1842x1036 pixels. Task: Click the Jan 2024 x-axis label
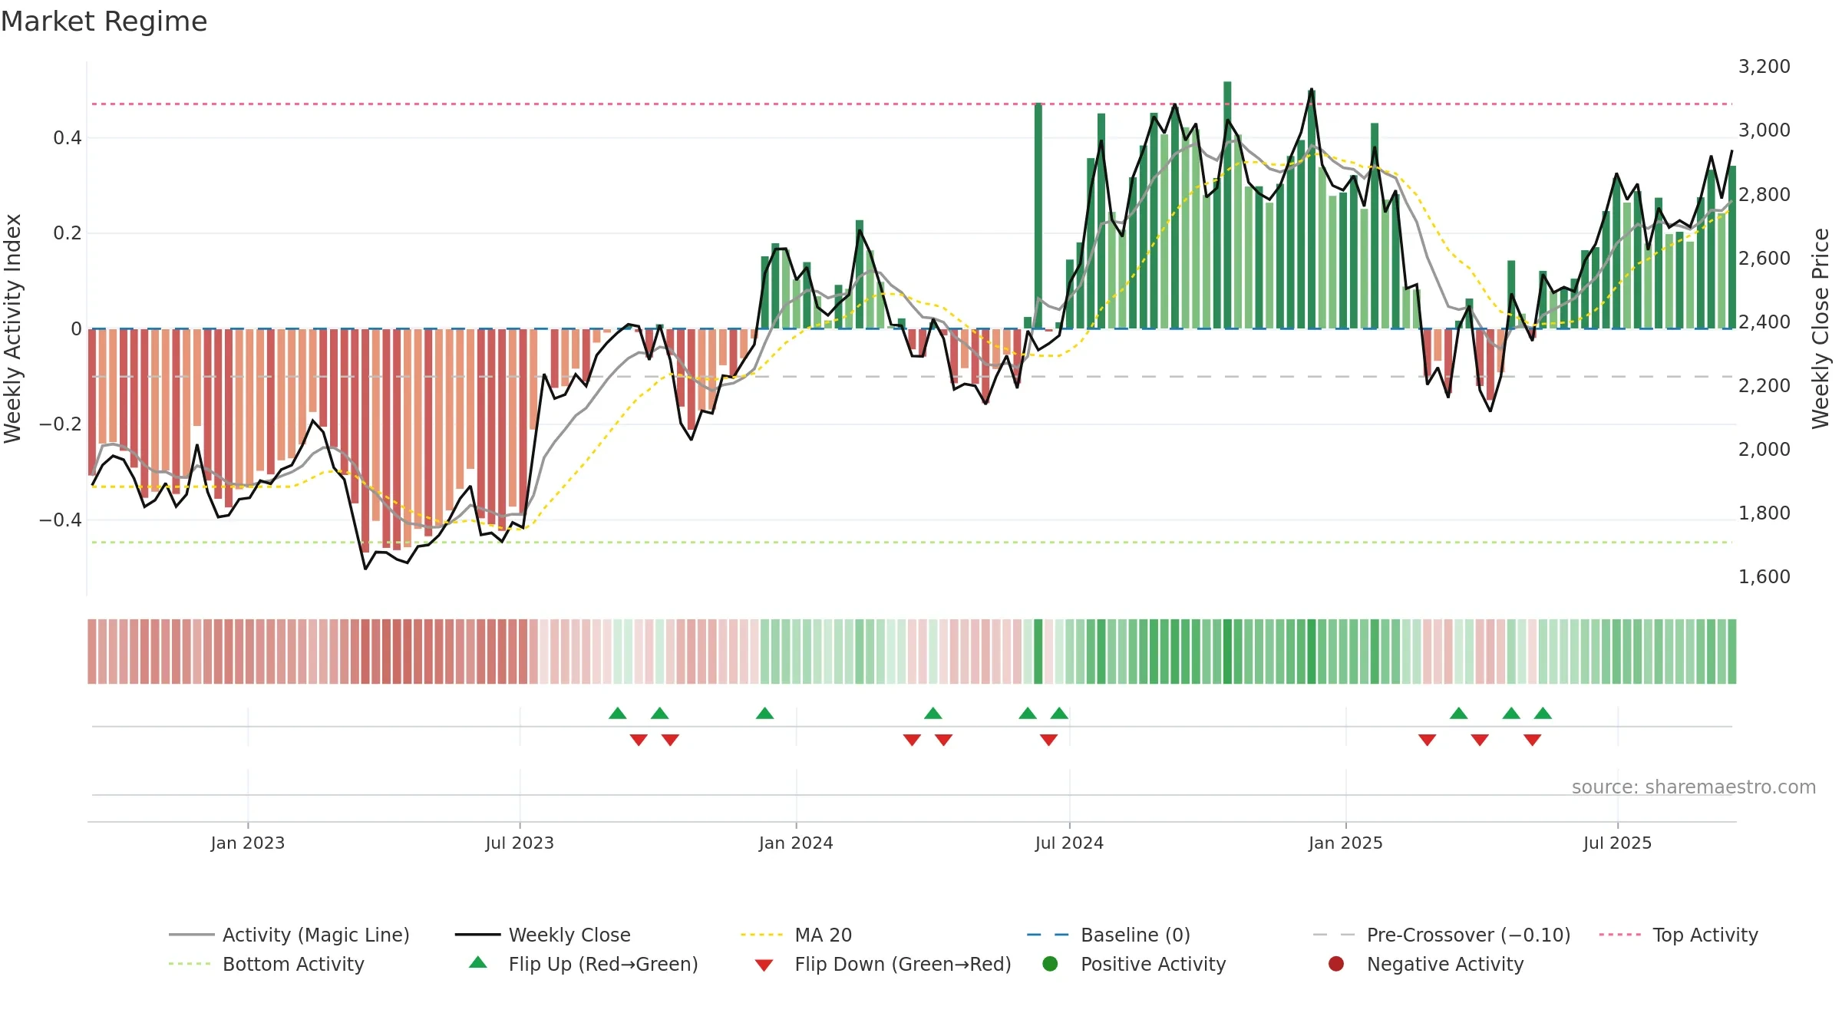click(796, 843)
